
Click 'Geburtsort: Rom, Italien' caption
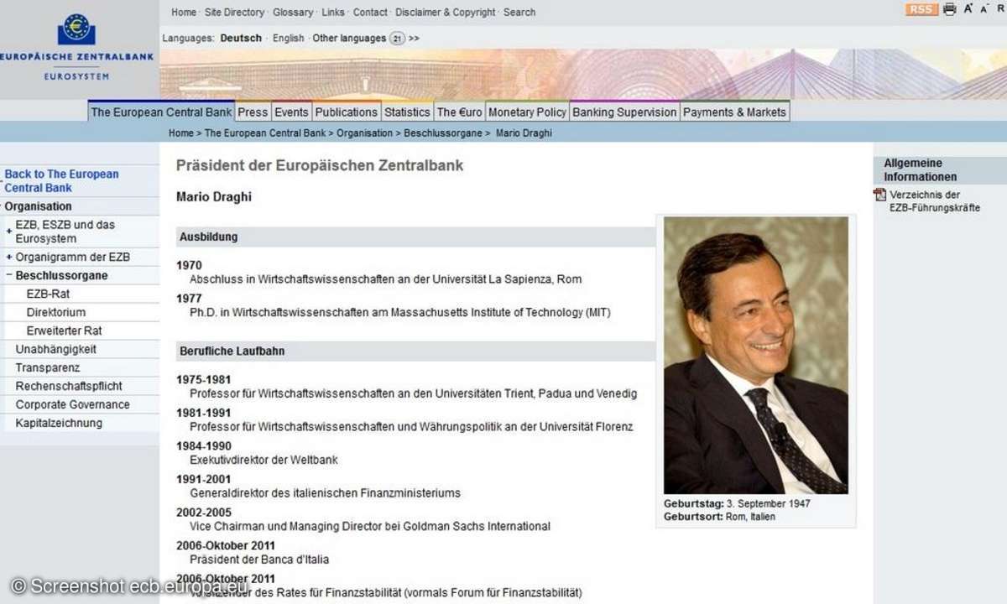719,517
